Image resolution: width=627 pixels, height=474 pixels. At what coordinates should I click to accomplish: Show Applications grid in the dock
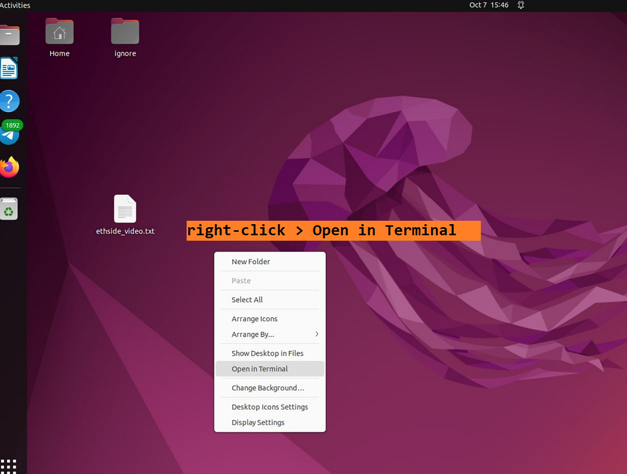(x=8, y=466)
